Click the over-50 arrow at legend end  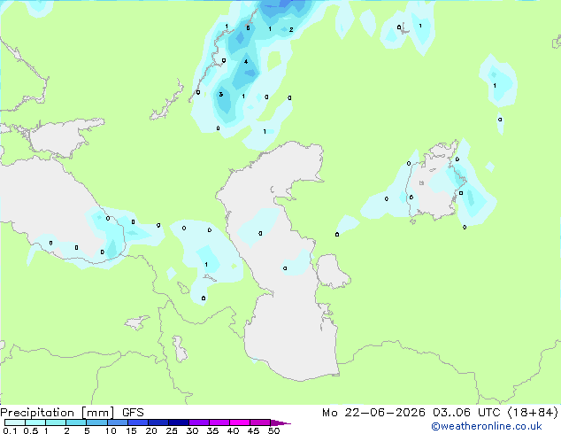(280, 422)
